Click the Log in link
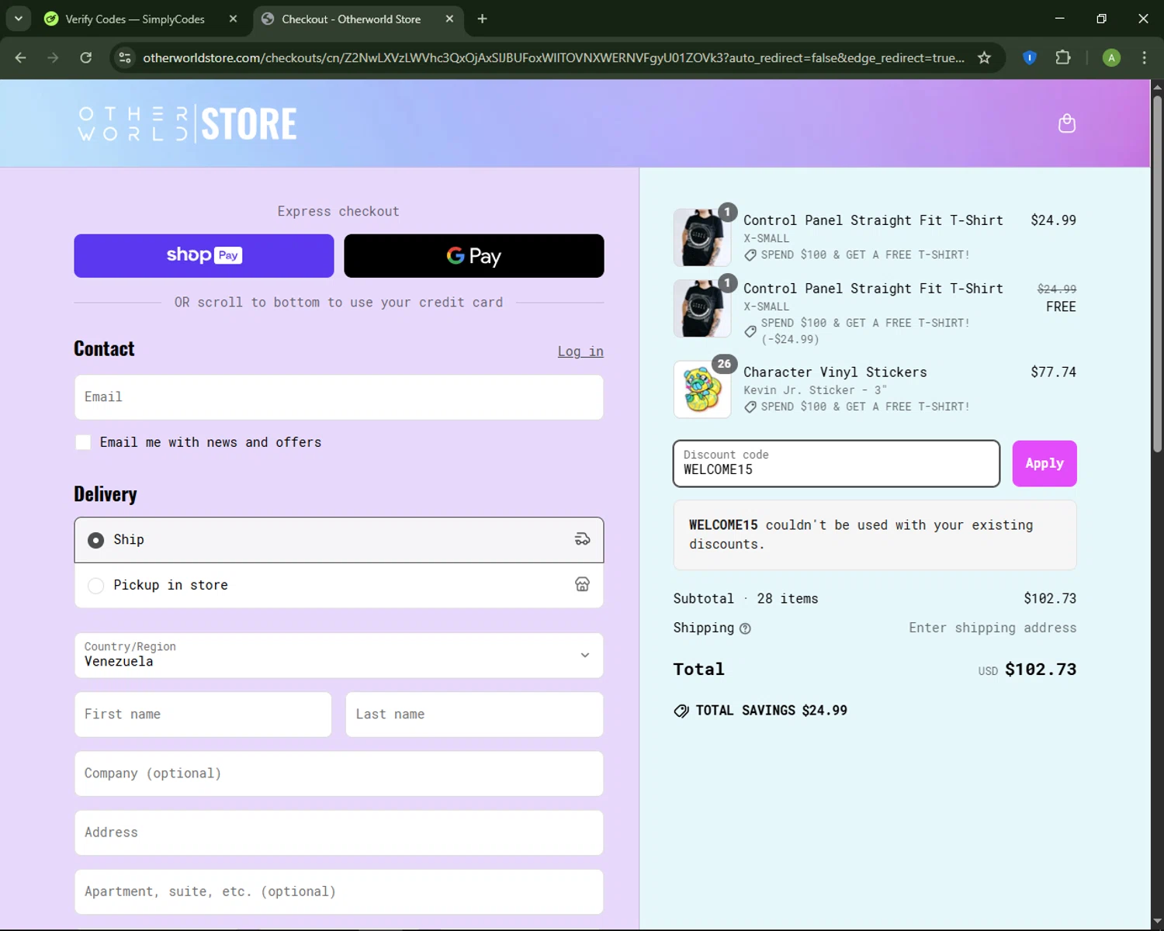Viewport: 1164px width, 931px height. point(580,351)
